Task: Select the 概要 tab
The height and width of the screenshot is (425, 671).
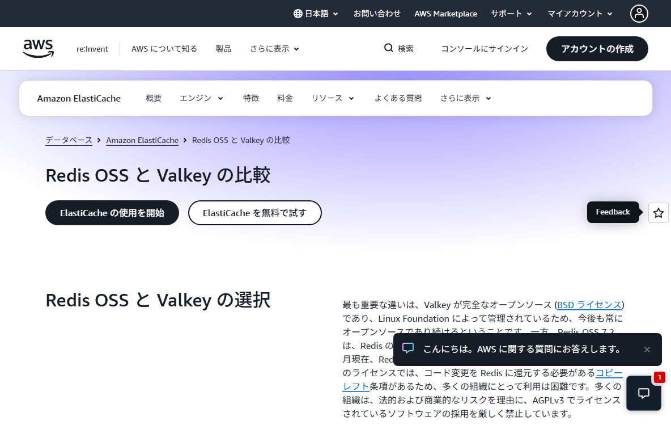Action: [154, 98]
